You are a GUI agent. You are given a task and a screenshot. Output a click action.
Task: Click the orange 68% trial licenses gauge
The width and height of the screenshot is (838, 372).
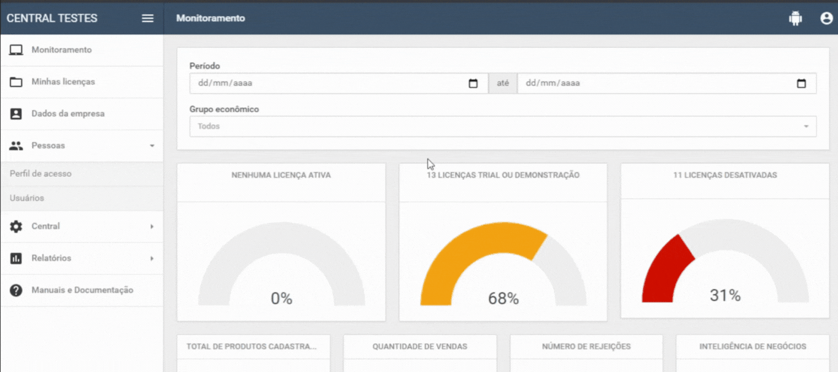[479, 252]
